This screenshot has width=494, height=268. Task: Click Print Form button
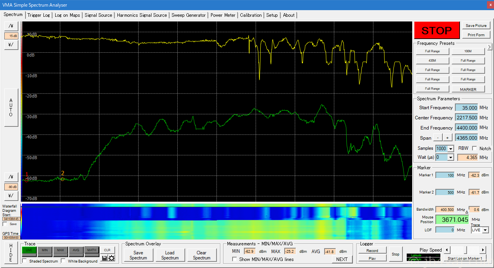pos(476,35)
